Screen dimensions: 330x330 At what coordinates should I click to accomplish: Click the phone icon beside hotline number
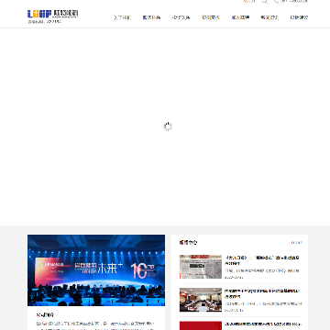277,1
